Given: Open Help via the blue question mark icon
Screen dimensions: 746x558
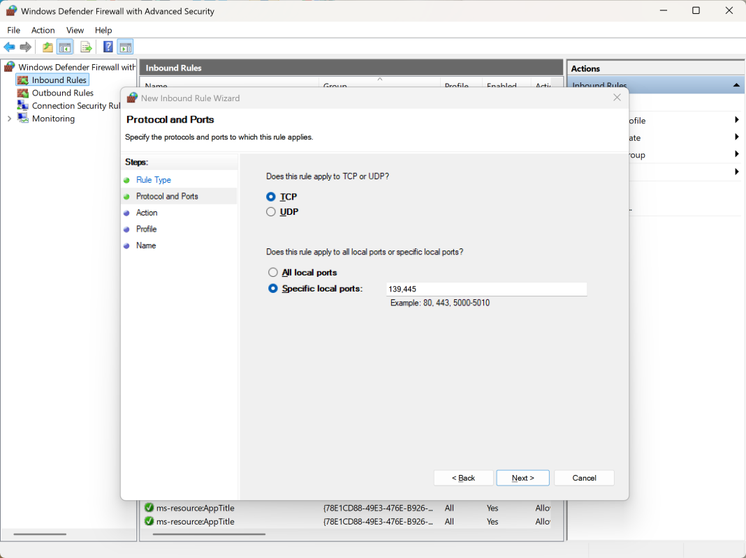Looking at the screenshot, I should coord(108,47).
